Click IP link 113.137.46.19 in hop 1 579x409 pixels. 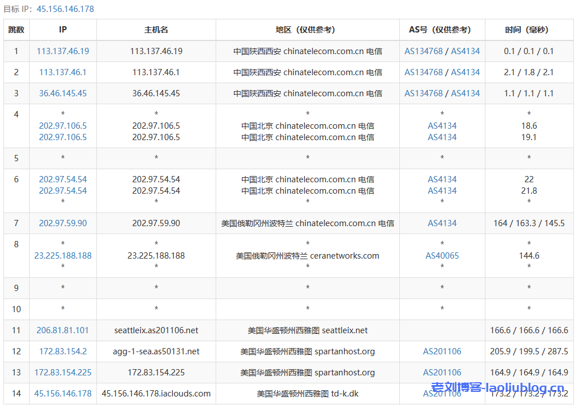tap(63, 51)
